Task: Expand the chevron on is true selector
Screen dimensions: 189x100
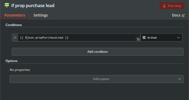Action: click(x=178, y=38)
